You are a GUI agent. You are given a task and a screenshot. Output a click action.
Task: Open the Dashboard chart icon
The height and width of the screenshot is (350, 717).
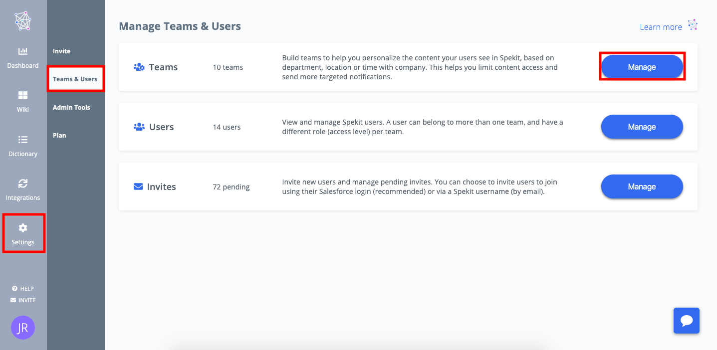tap(23, 51)
